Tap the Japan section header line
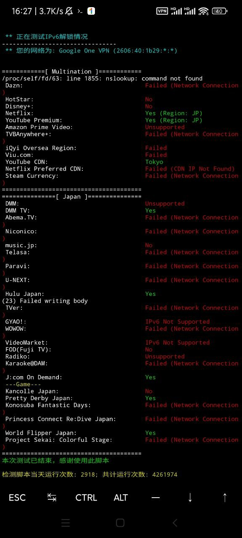This screenshot has height=538, width=242. 72,196
